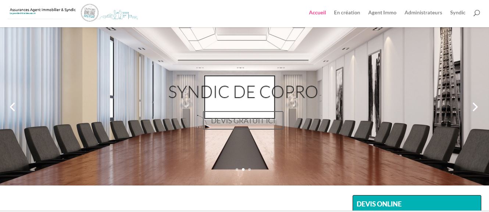The image size is (489, 212).
Task: Go to the Agent Immo page
Action: (382, 13)
